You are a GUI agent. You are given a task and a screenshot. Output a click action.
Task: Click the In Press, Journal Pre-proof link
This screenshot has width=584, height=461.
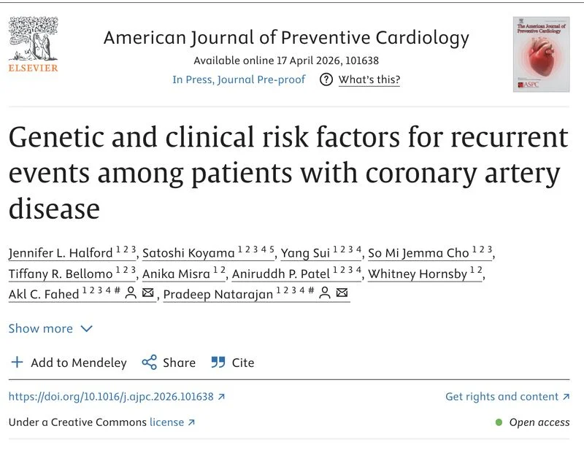pos(239,80)
